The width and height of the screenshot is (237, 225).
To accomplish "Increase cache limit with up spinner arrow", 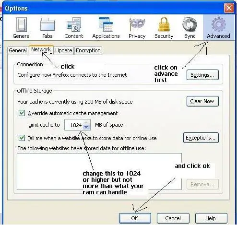I will pos(86,122).
